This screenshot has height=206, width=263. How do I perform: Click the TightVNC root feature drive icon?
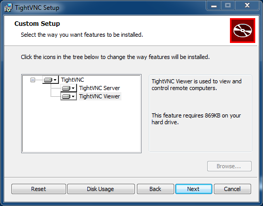48,80
